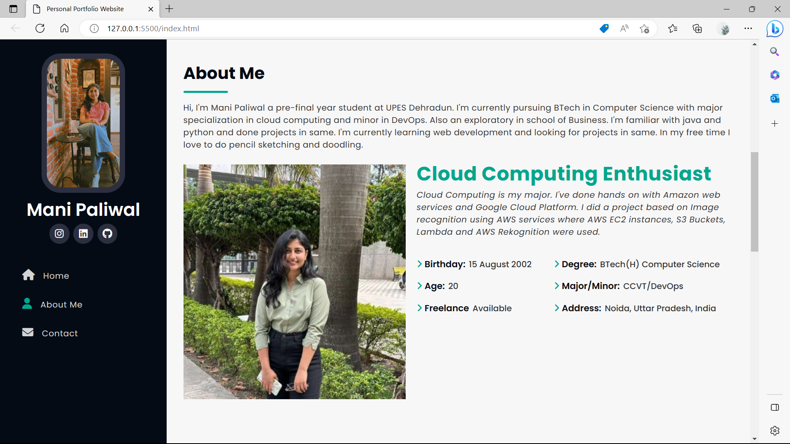Open the GitHub profile icon
The image size is (790, 444).
(x=107, y=234)
